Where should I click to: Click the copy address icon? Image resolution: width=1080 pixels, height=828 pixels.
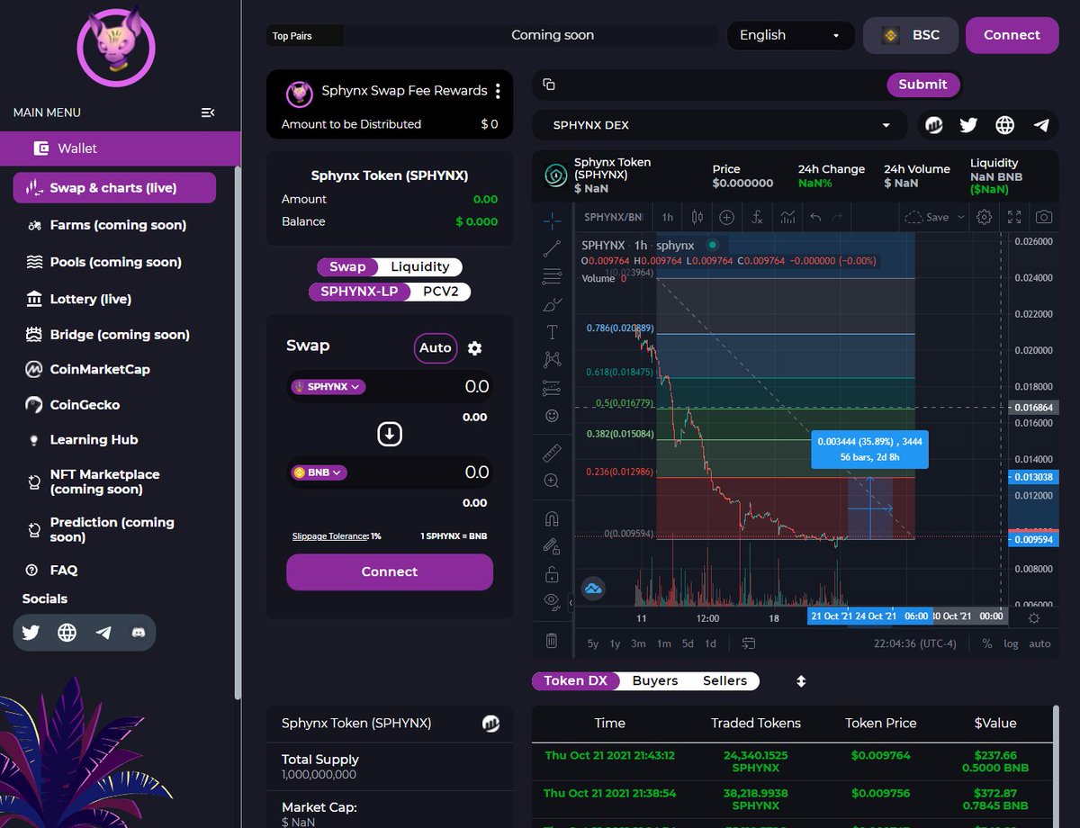(x=549, y=85)
